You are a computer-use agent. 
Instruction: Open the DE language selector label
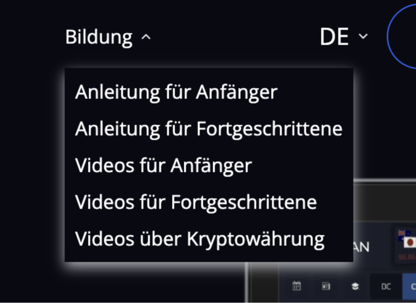point(334,37)
